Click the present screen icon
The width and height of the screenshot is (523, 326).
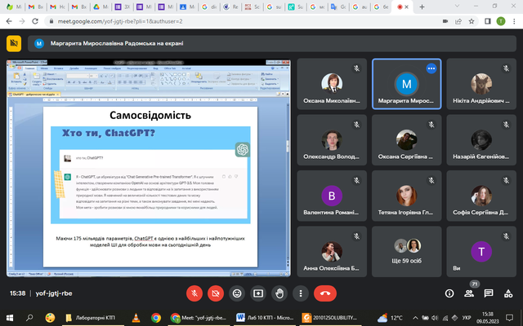pyautogui.click(x=258, y=293)
